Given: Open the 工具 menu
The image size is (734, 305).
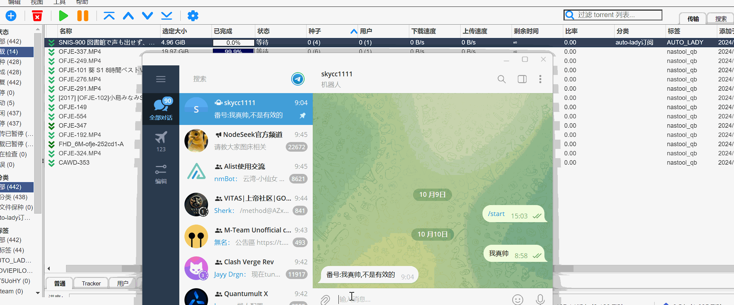Looking at the screenshot, I should 59,2.
